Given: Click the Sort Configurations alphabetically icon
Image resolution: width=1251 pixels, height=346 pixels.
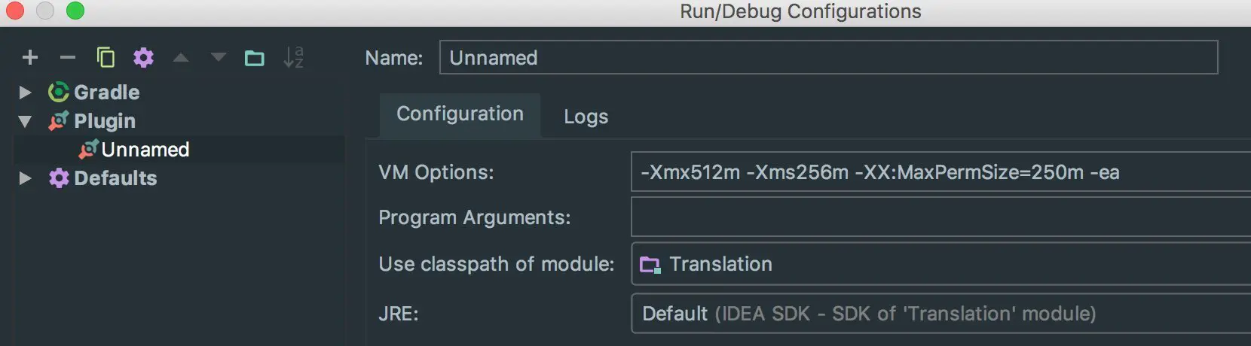Looking at the screenshot, I should pyautogui.click(x=293, y=58).
